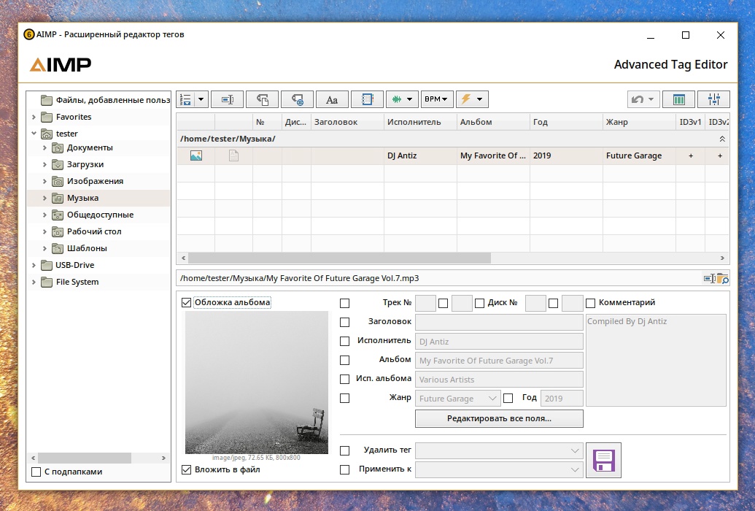Open the Жанр combo box dropdown
Viewport: 755px width, 511px height.
[x=492, y=399]
